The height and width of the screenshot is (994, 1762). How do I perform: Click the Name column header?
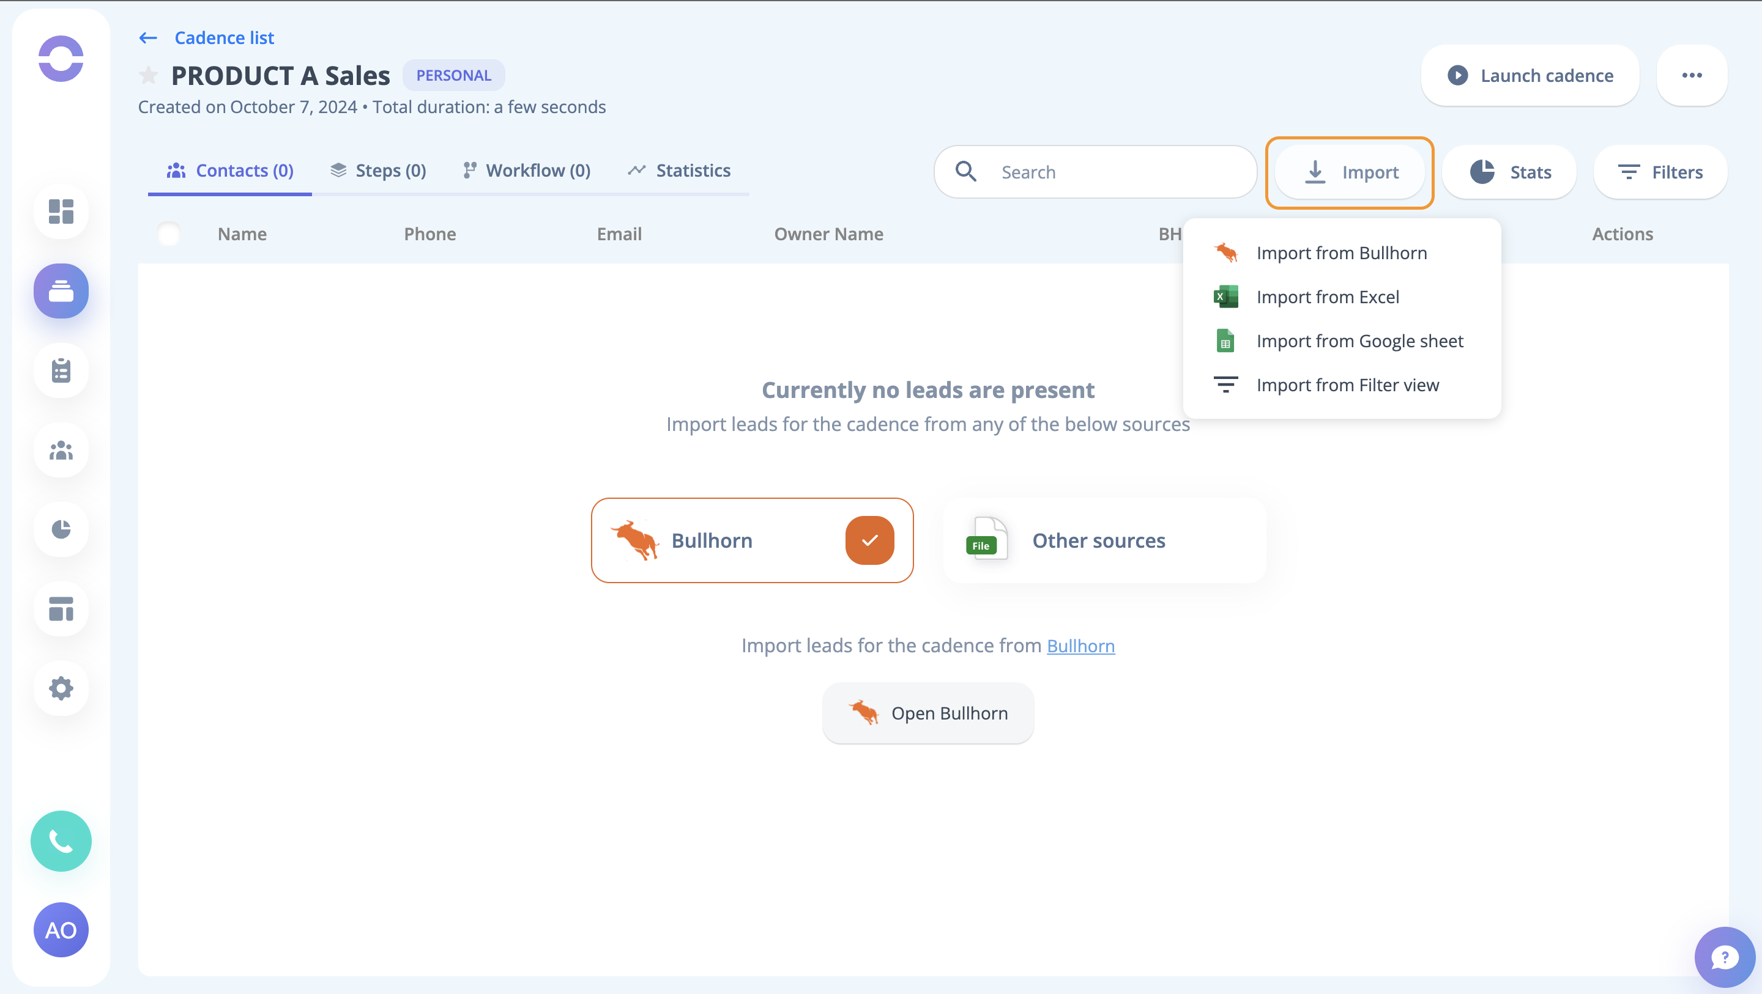[x=242, y=234]
